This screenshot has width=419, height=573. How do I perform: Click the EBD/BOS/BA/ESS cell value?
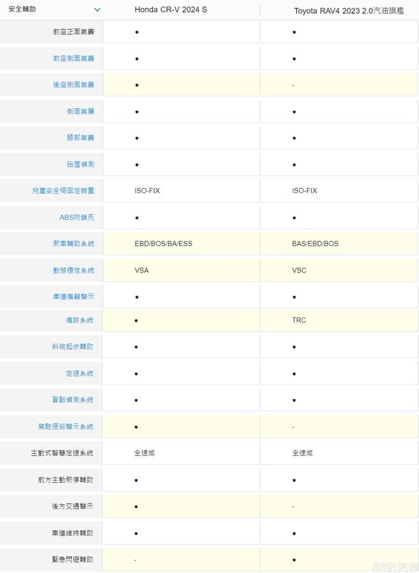163,244
